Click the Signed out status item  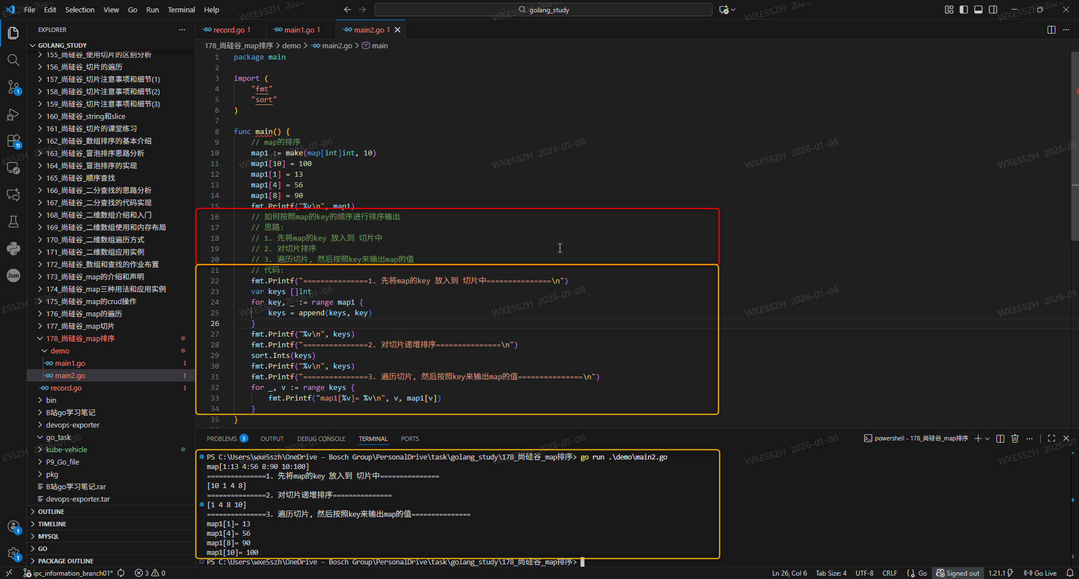coord(958,573)
